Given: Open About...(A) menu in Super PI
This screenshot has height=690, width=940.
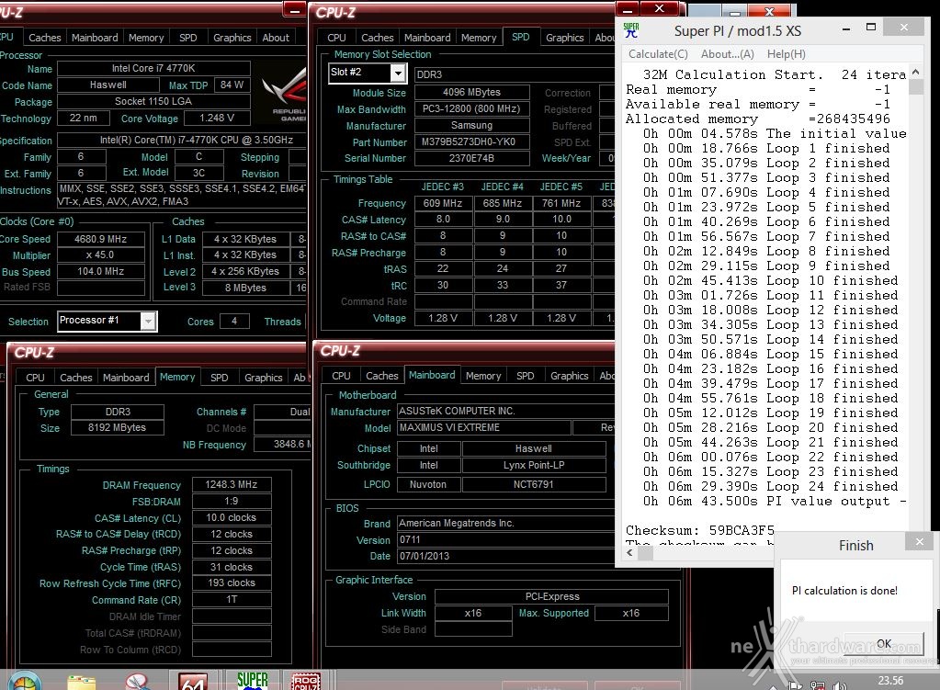Looking at the screenshot, I should [727, 54].
